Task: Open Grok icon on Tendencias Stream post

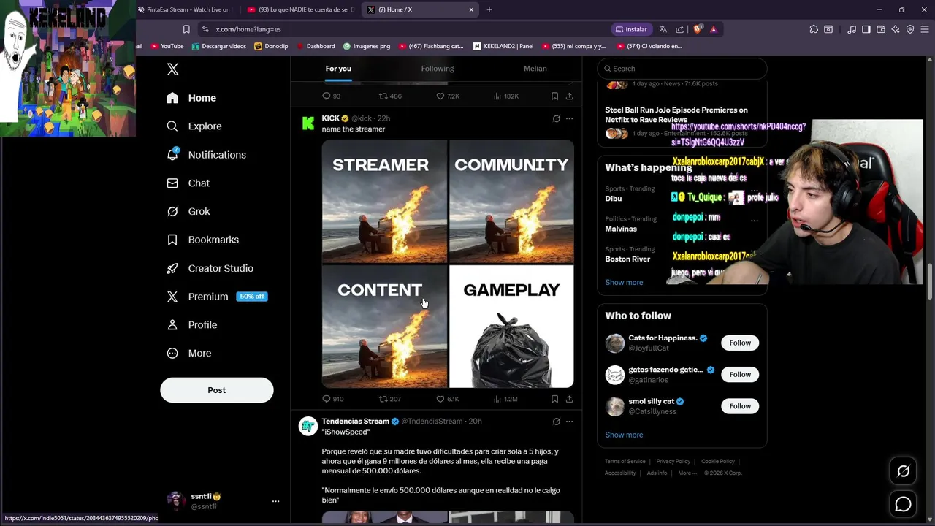Action: click(557, 422)
